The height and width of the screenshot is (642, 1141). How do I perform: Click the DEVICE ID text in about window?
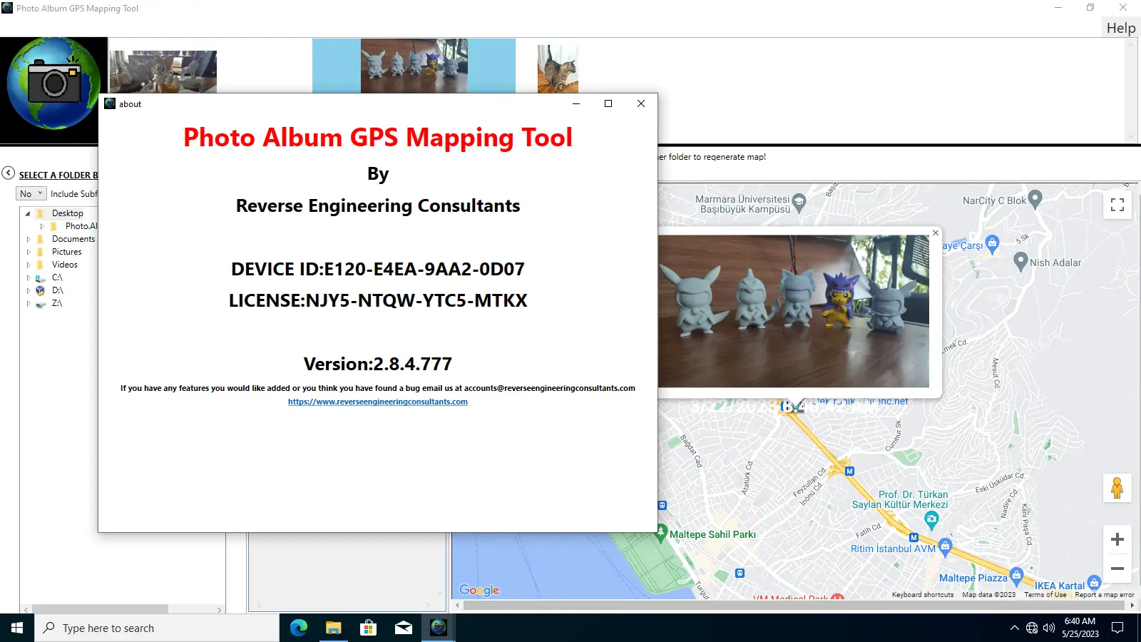(378, 269)
